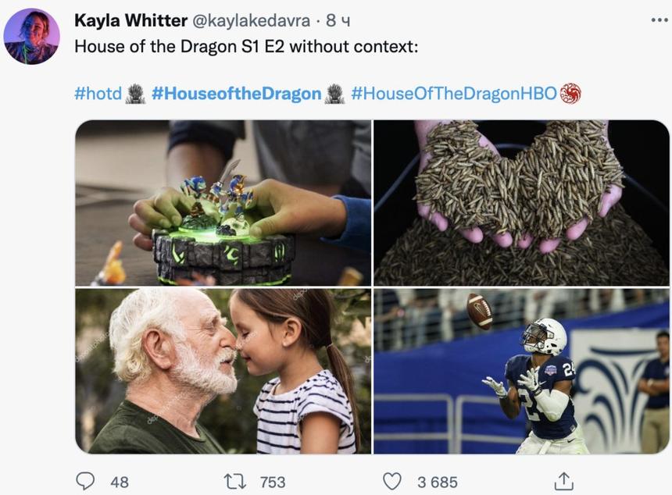Screen dimensions: 672x495
Task: Like the tweet with heart icon
Action: (391, 481)
